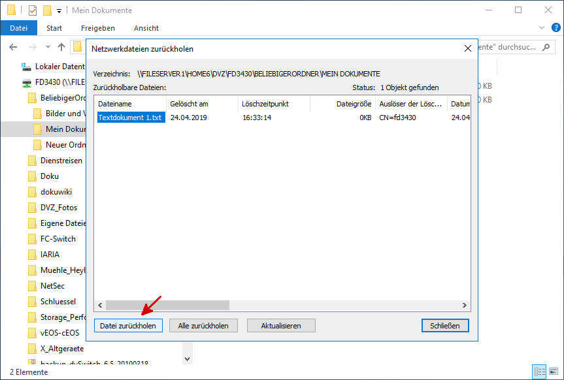The height and width of the screenshot is (380, 564).
Task: Expand the ribbon with the chevron
Action: [x=541, y=28]
